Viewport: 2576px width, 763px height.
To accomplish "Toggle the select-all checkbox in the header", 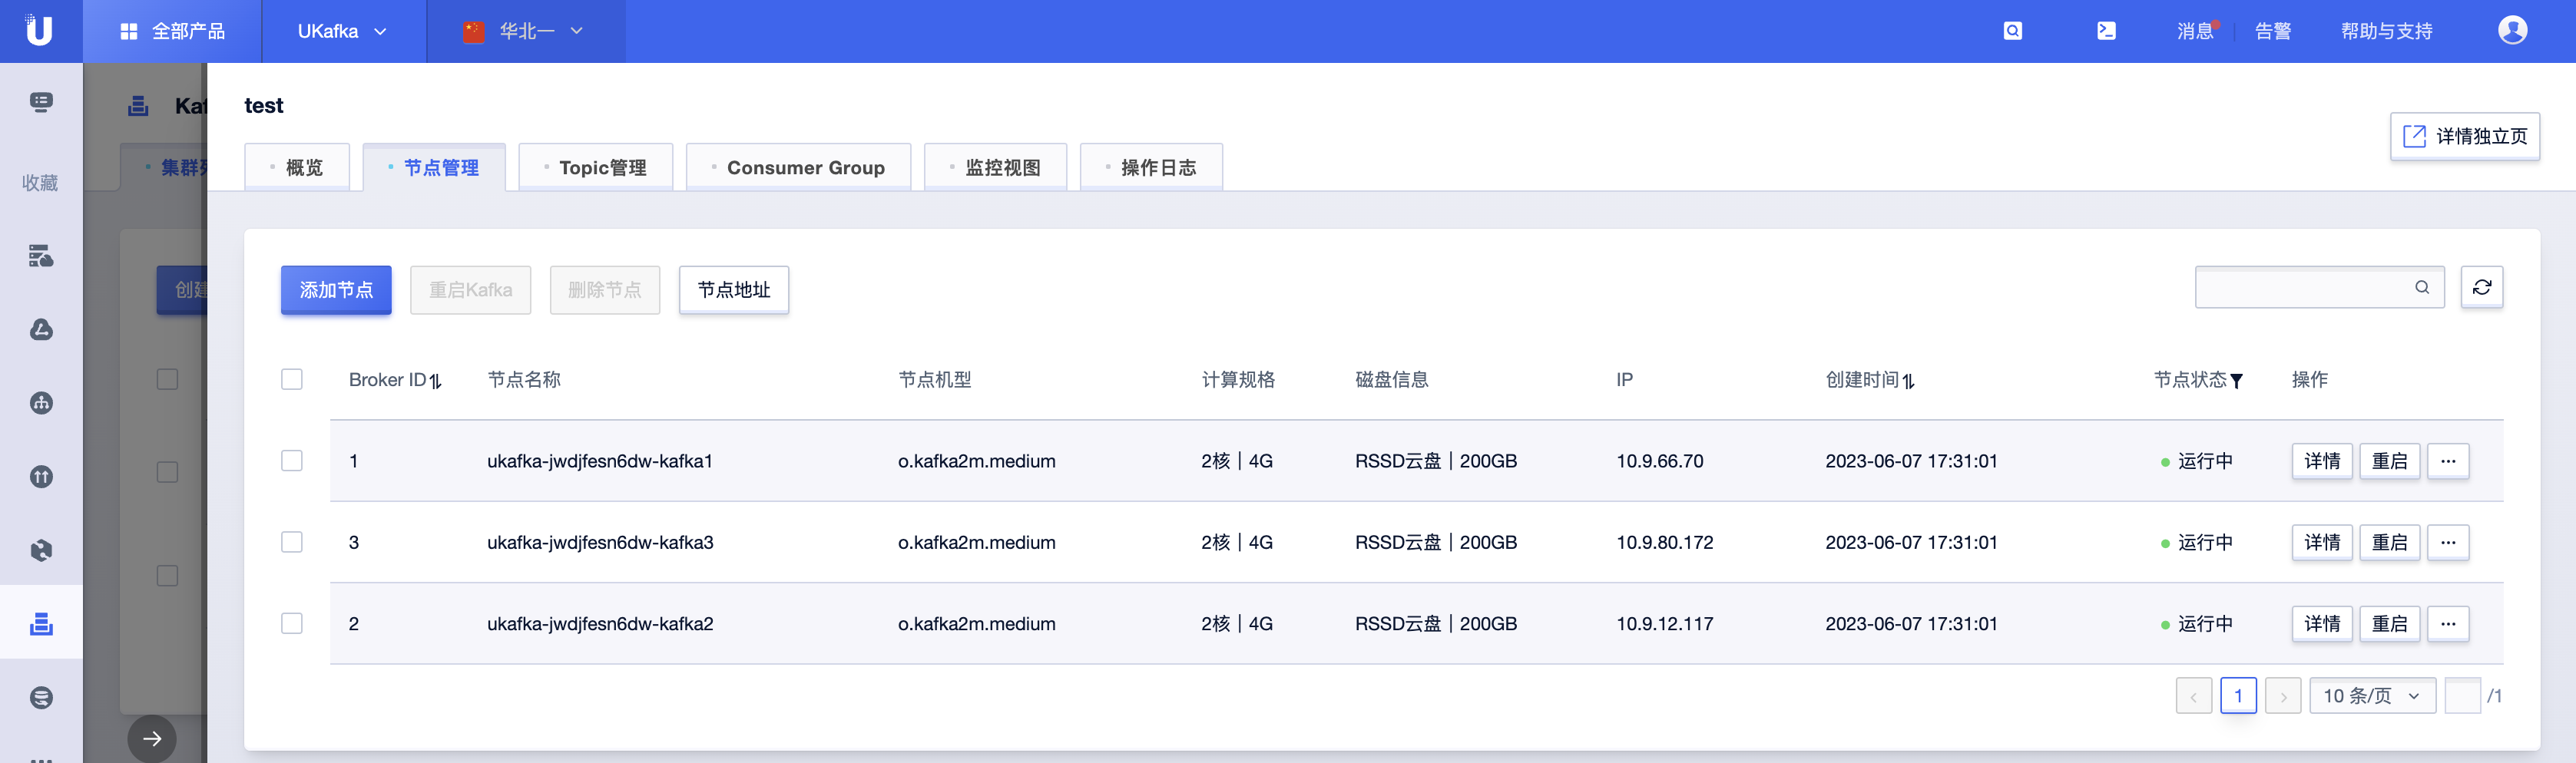I will 292,379.
